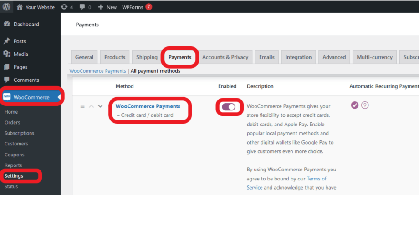
Task: Click the recurring payments help question icon
Action: click(x=365, y=105)
